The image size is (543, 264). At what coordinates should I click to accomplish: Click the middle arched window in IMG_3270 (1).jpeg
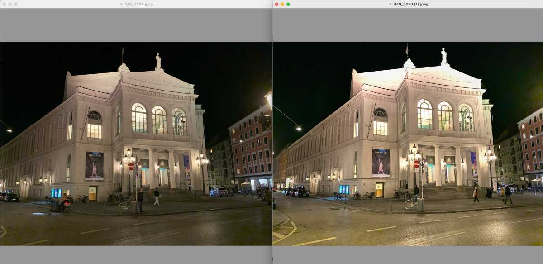[x=445, y=116]
